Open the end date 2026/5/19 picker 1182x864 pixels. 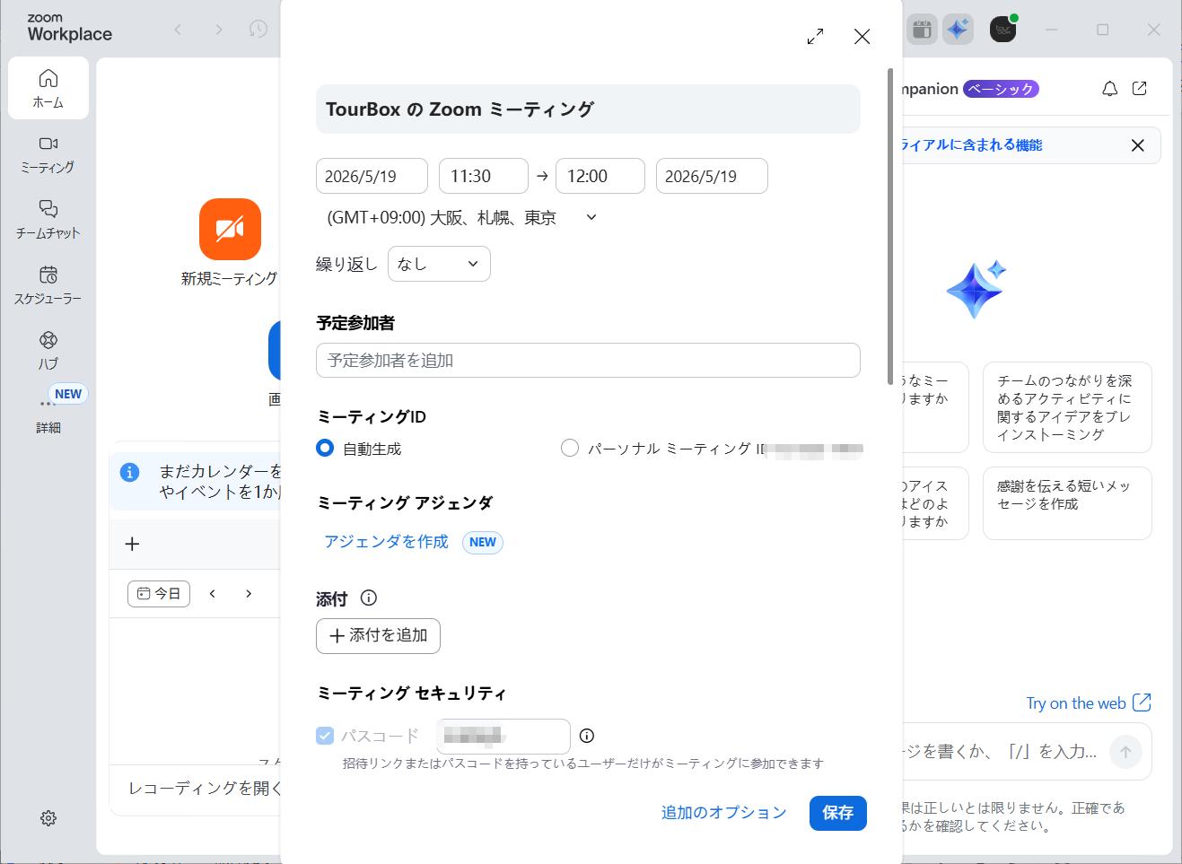pyautogui.click(x=712, y=176)
